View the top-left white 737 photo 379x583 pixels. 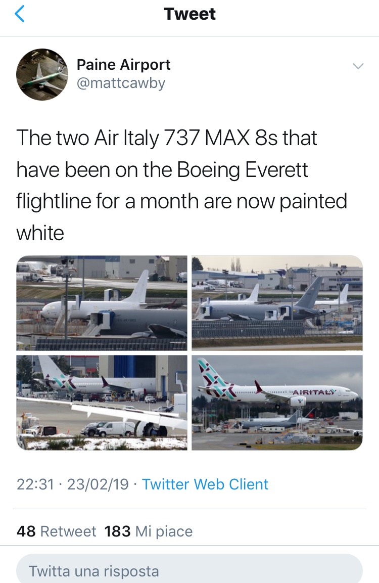102,303
